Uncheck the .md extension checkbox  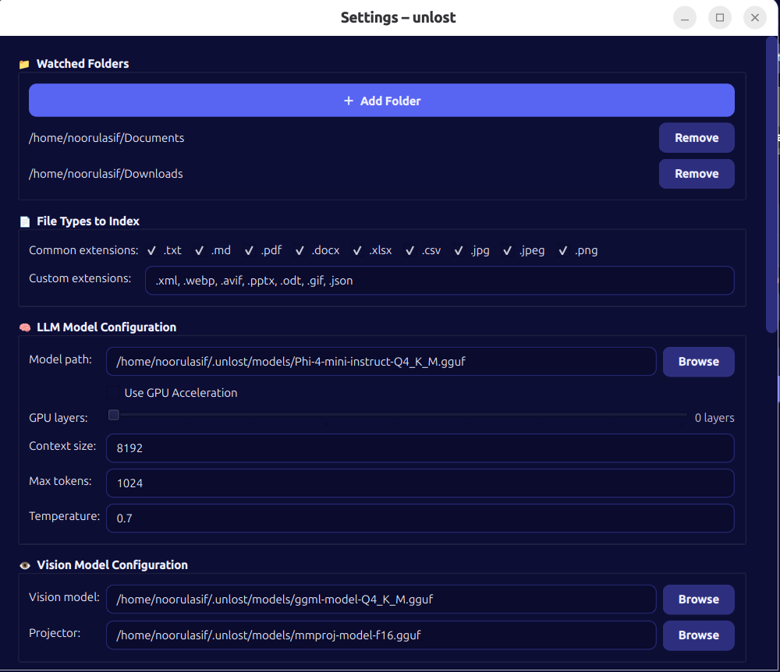tap(199, 250)
